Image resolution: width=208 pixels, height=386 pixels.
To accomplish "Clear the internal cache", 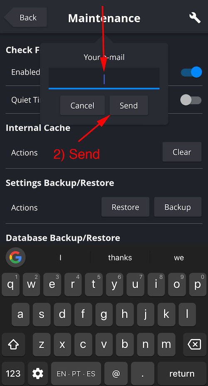I will [x=182, y=152].
